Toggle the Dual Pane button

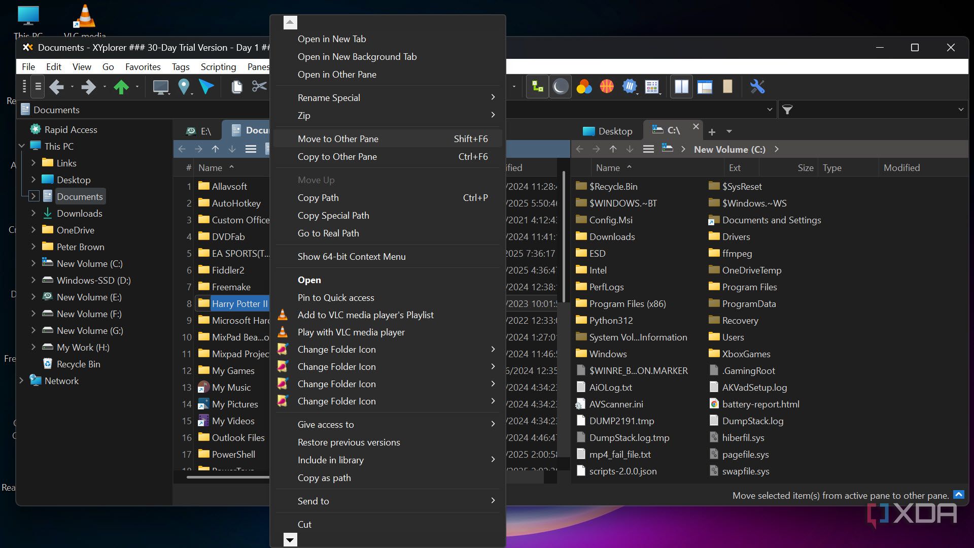(681, 87)
